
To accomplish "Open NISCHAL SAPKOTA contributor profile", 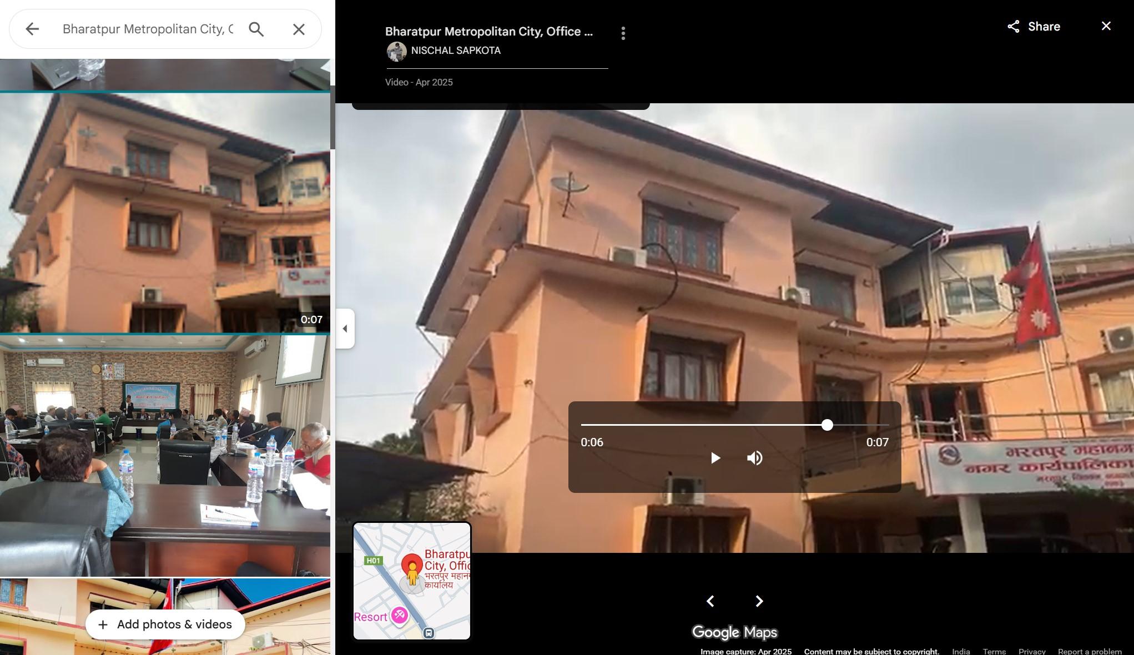I will [x=455, y=51].
